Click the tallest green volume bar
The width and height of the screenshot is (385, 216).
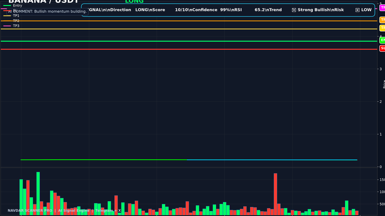click(38, 193)
